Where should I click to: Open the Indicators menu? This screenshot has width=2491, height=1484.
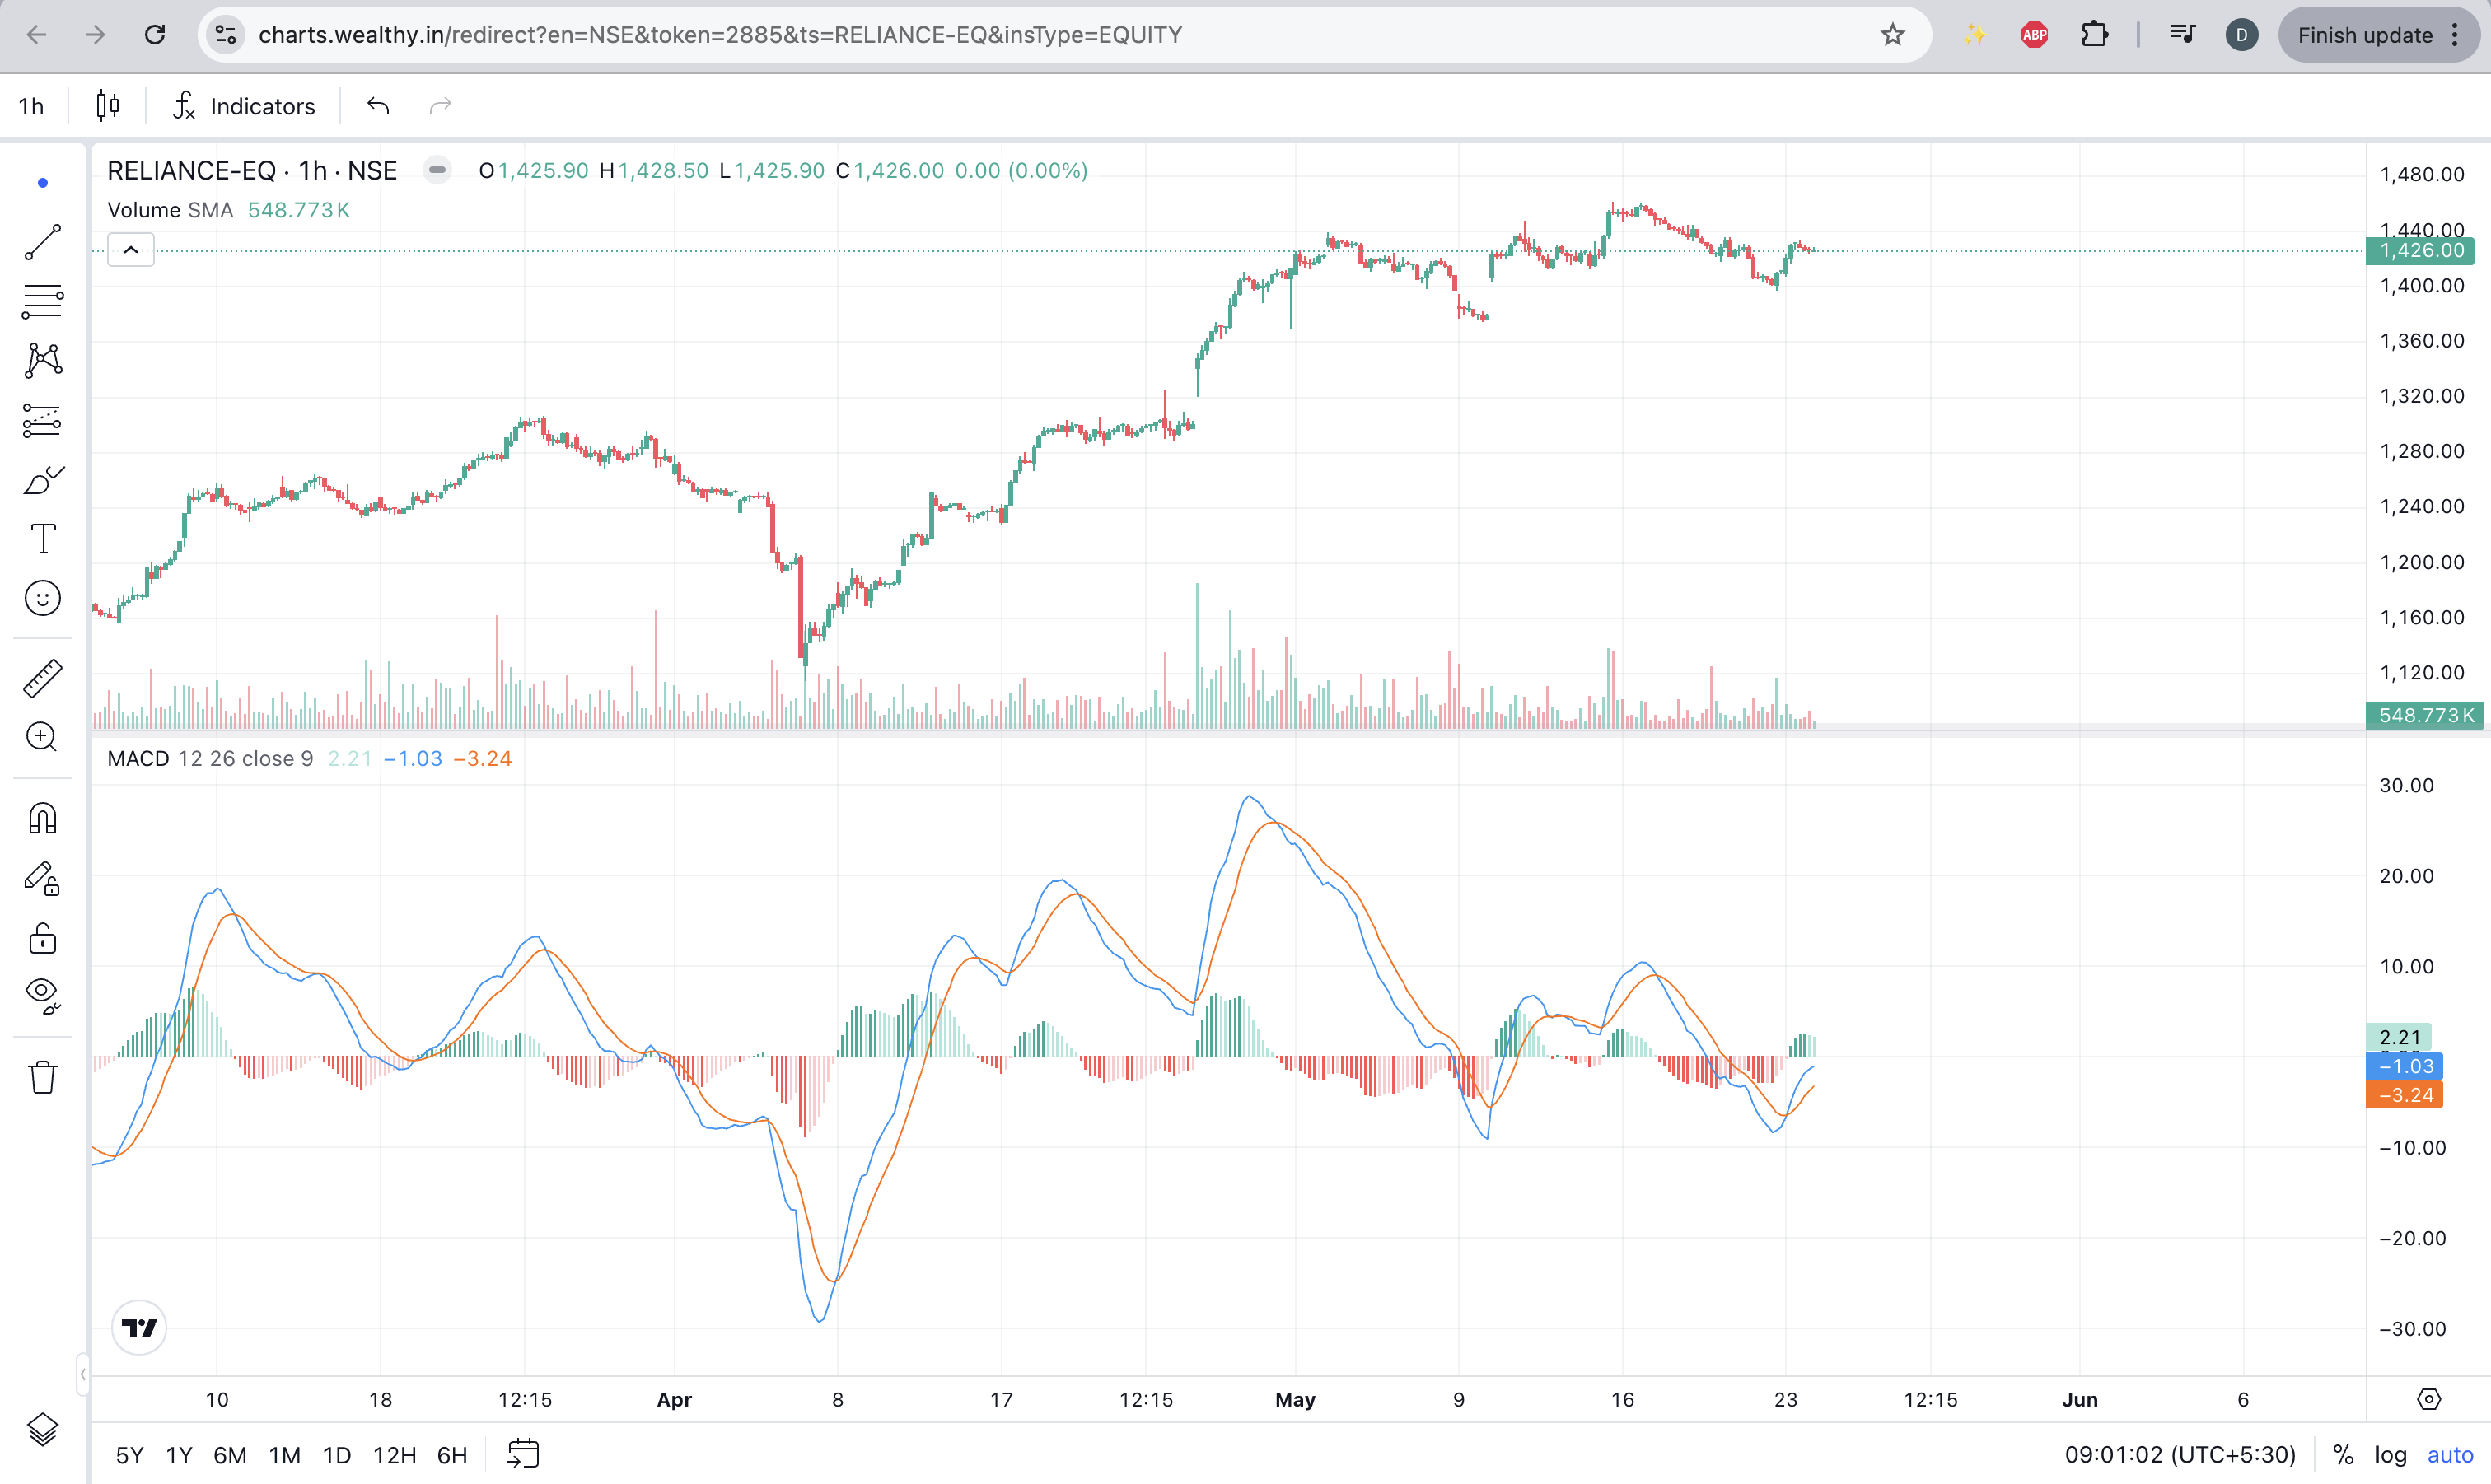(x=244, y=105)
